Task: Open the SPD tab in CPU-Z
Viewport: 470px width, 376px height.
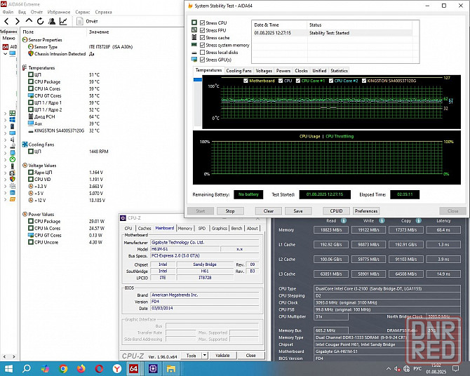Action: pyautogui.click(x=202, y=229)
